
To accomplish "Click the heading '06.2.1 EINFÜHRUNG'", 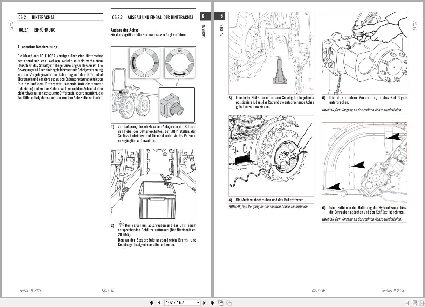I will tap(37, 30).
